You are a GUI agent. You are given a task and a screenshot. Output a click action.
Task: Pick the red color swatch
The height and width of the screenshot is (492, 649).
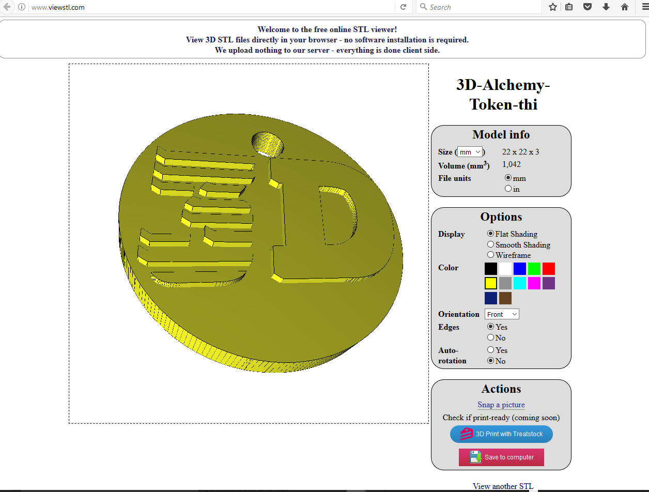point(549,269)
